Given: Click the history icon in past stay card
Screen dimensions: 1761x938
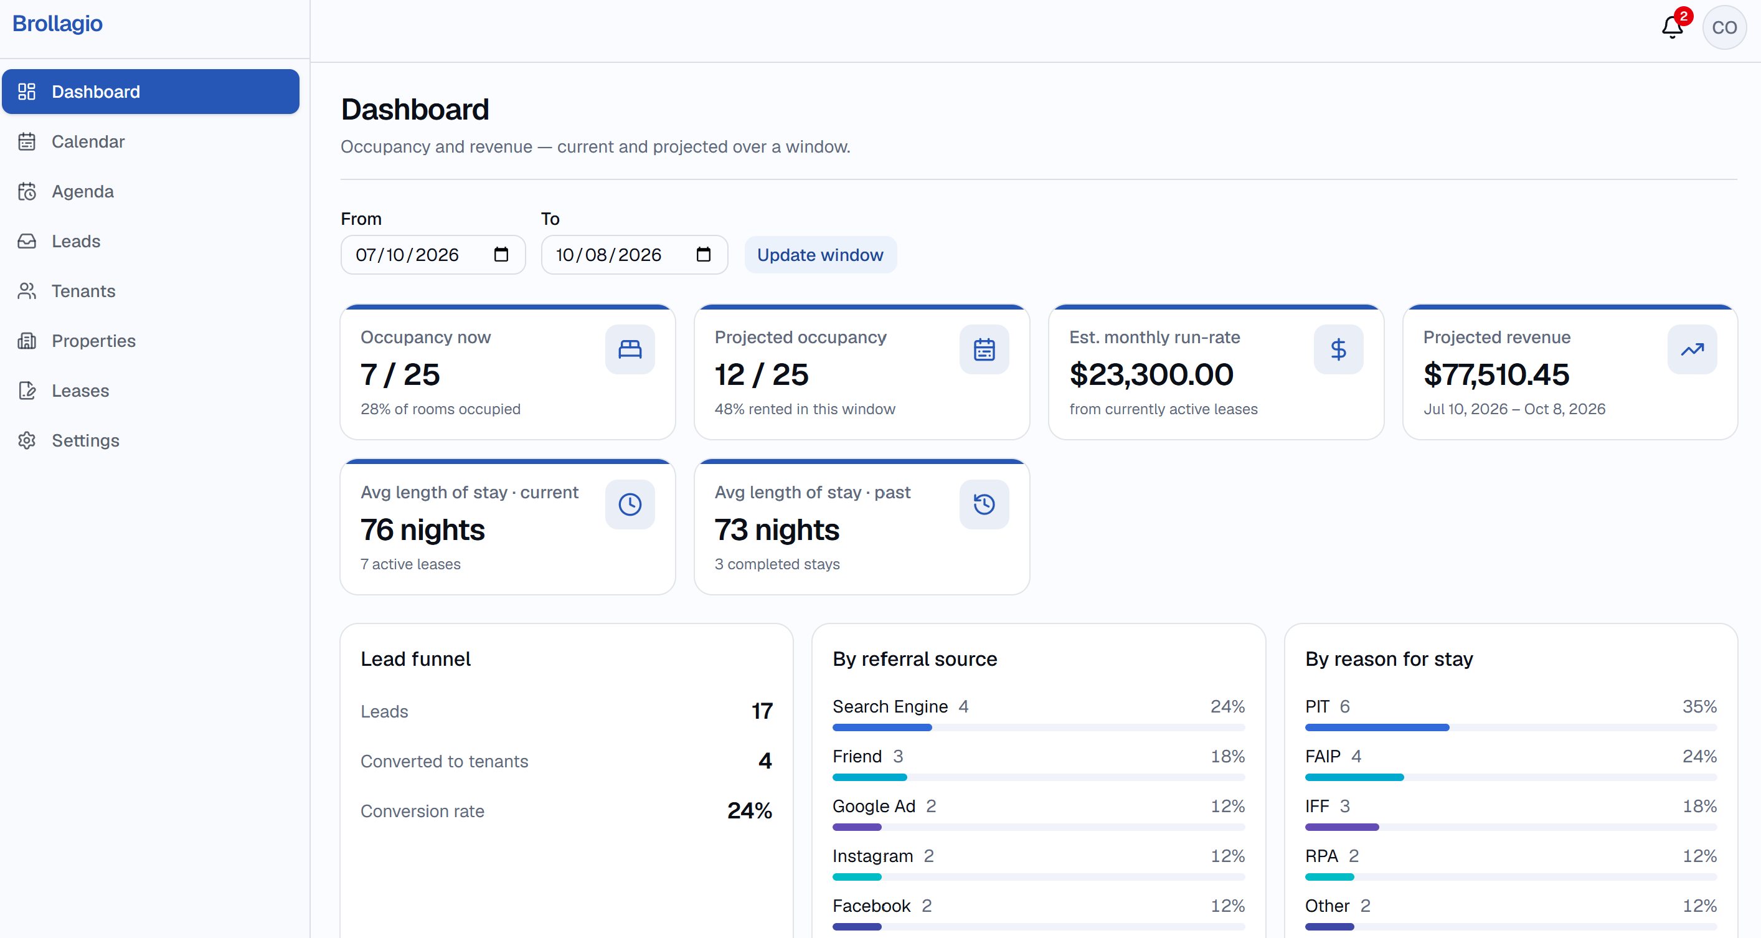Looking at the screenshot, I should [x=984, y=505].
